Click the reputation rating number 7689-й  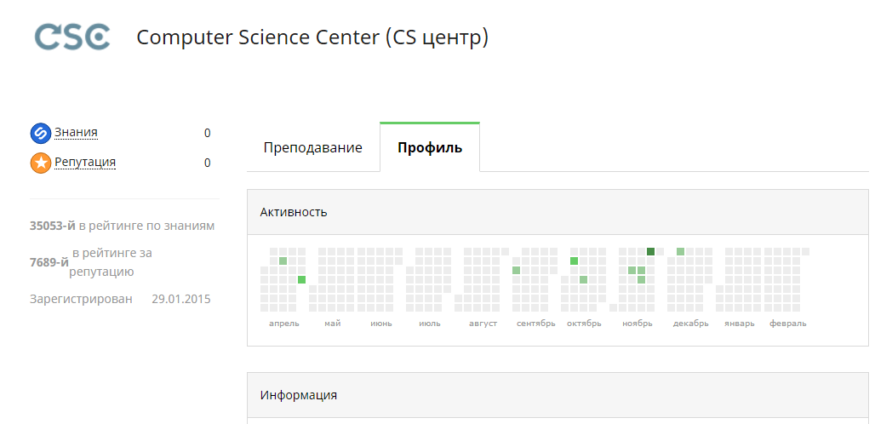point(49,262)
